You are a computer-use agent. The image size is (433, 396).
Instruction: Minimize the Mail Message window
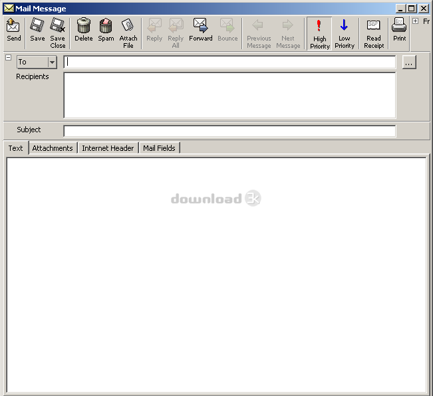[400, 9]
